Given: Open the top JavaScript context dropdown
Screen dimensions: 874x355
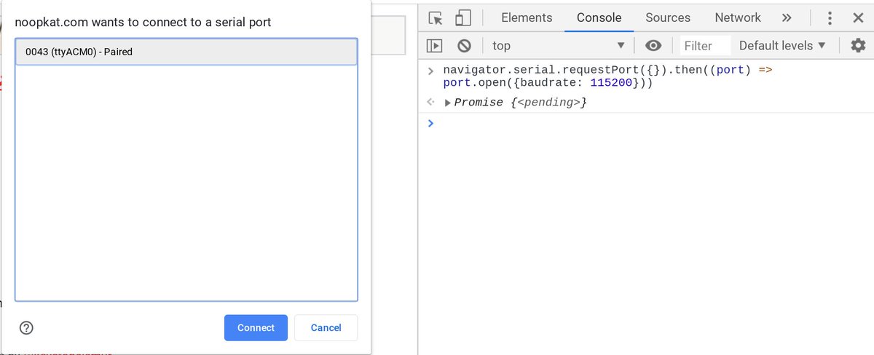Looking at the screenshot, I should pyautogui.click(x=558, y=46).
